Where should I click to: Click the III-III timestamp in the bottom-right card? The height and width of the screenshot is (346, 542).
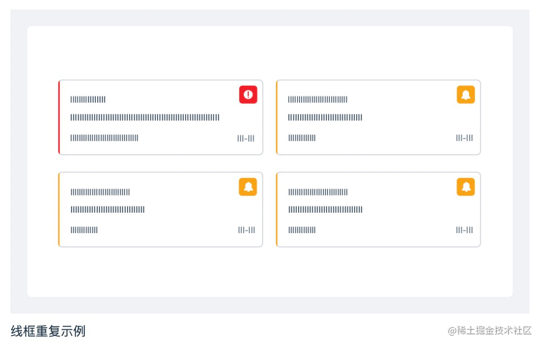tap(464, 230)
